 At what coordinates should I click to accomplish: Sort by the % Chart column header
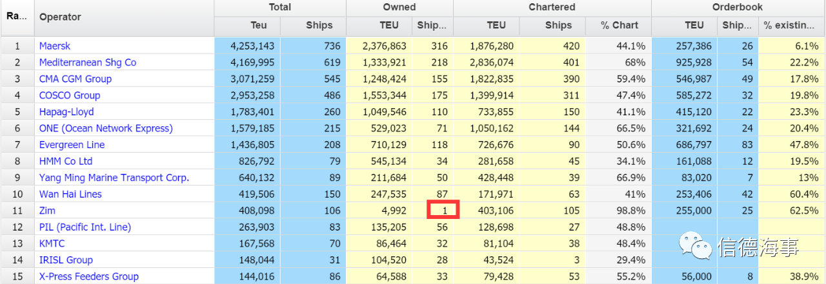(619, 25)
